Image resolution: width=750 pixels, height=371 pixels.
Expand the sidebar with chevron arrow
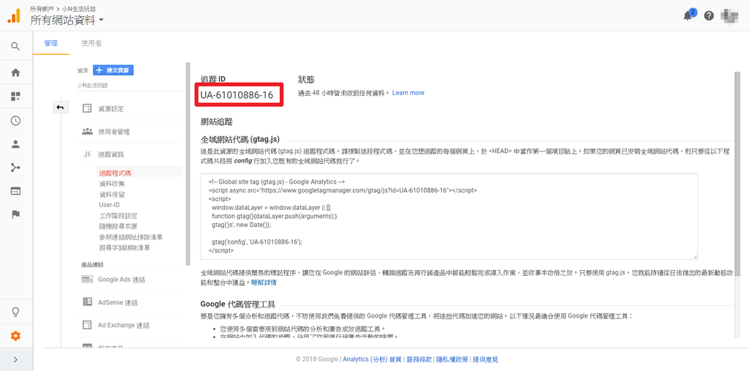[x=16, y=359]
